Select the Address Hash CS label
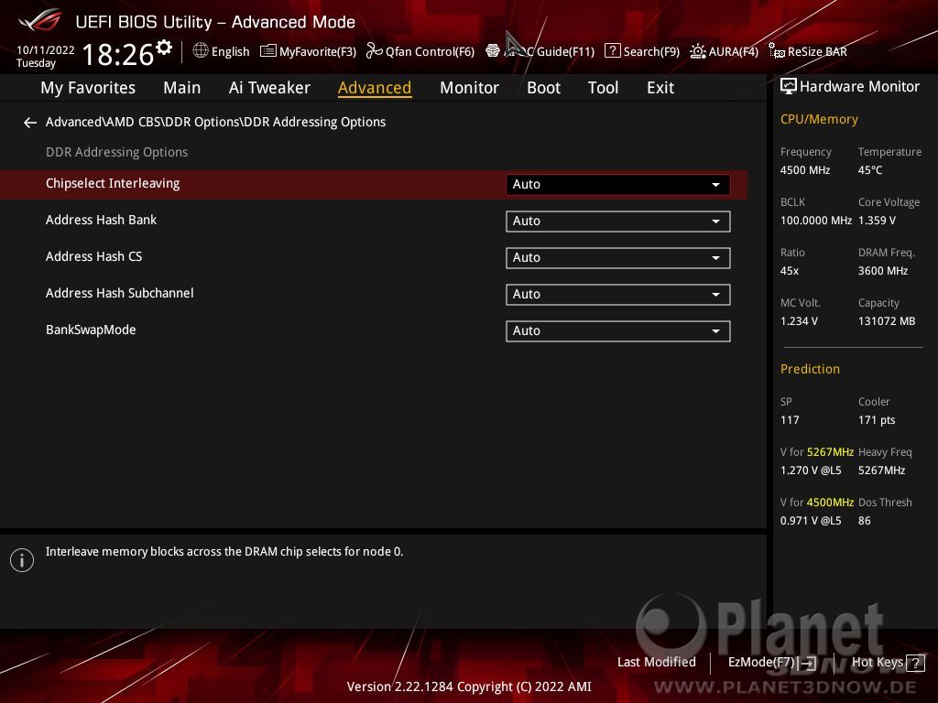 [94, 256]
